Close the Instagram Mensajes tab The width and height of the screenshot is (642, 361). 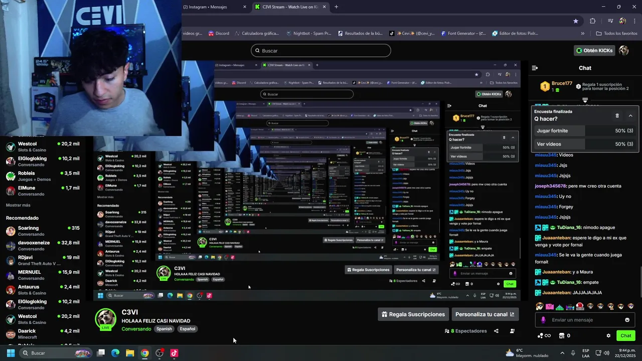click(x=245, y=7)
